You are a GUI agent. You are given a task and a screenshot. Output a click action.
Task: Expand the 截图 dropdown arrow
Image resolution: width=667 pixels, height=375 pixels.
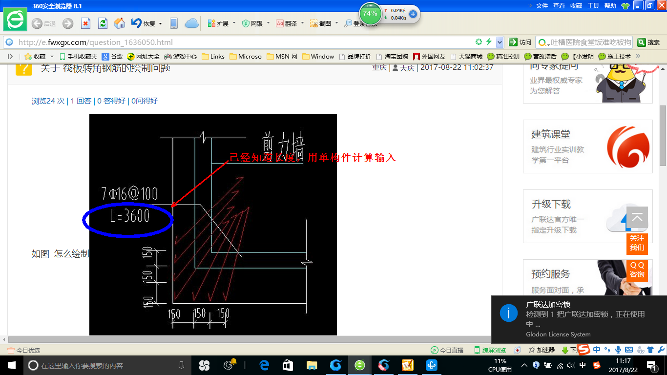coord(336,23)
